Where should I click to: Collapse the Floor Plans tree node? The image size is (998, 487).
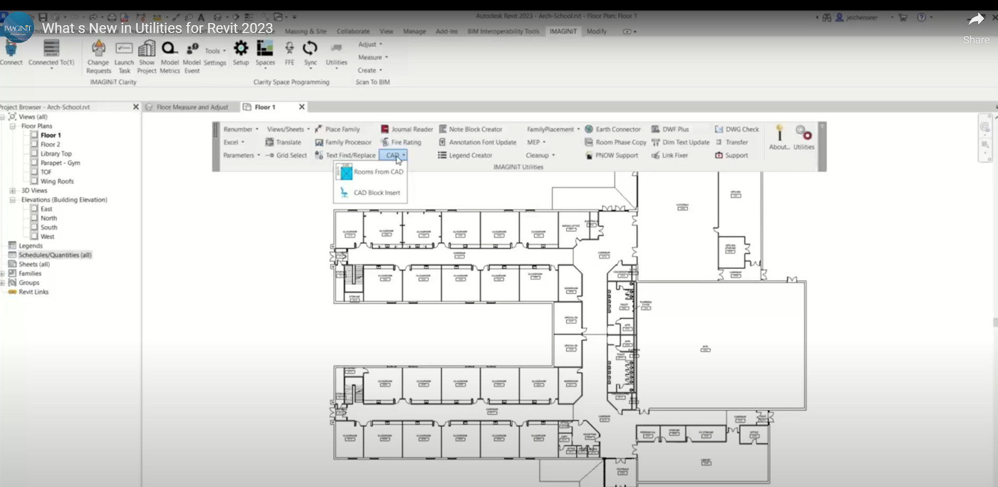pyautogui.click(x=12, y=126)
